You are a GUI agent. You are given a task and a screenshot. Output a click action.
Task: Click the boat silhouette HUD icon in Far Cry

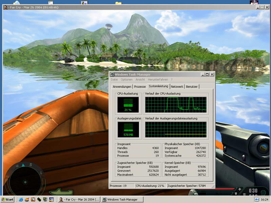pos(61,192)
